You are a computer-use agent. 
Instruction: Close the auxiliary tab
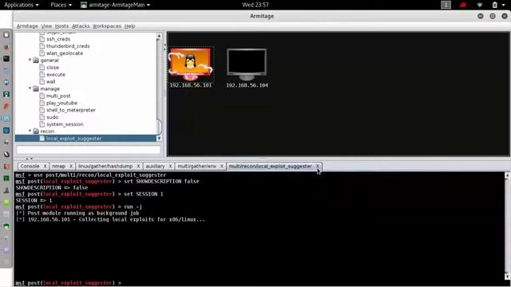click(170, 166)
